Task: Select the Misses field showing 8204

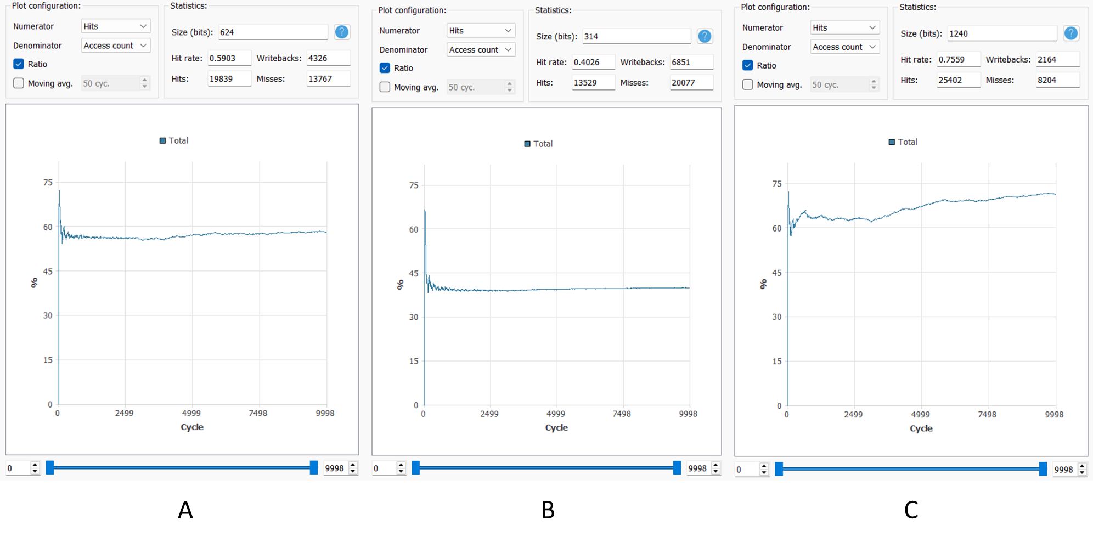Action: point(1057,80)
